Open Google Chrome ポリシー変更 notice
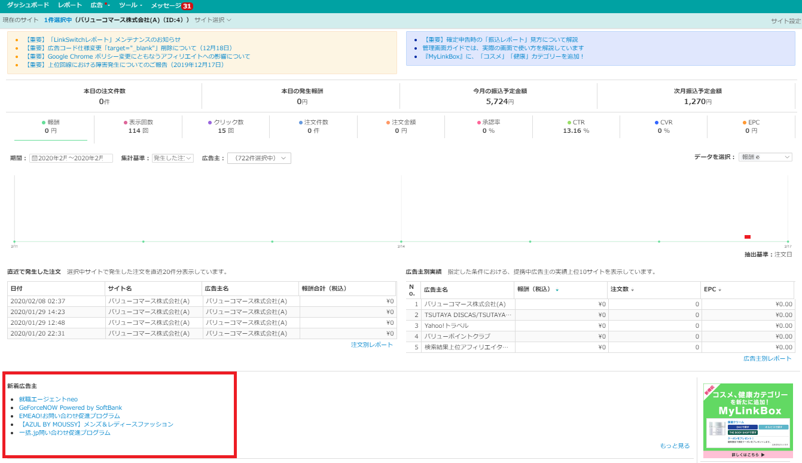 138,56
